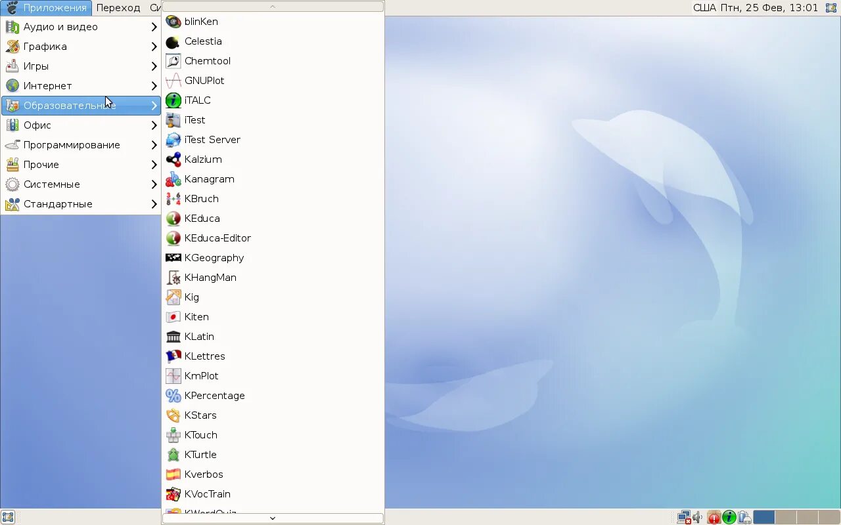Click the Прочие category icon
The height and width of the screenshot is (525, 841).
click(12, 165)
